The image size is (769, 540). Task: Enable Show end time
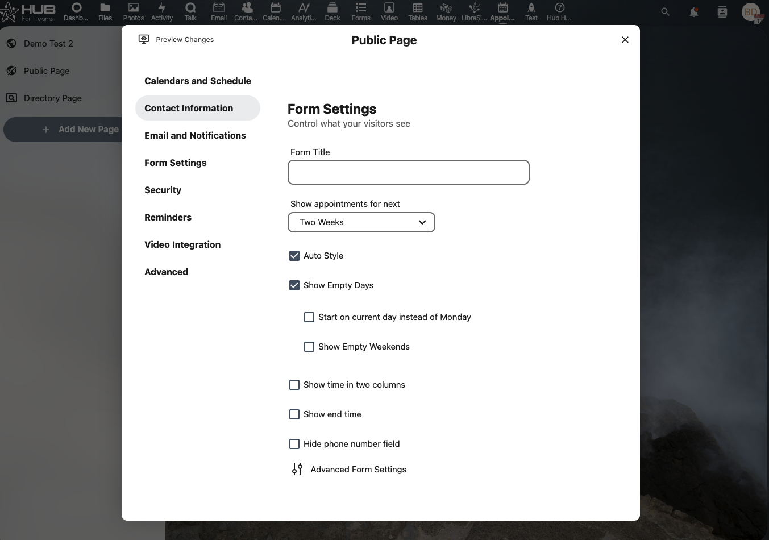294,414
